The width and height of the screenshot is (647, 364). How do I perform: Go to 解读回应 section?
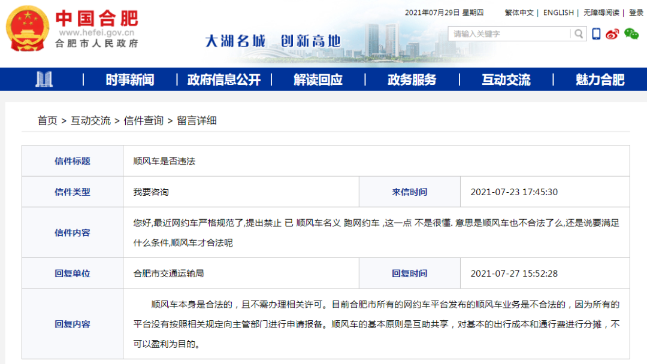[x=318, y=80]
